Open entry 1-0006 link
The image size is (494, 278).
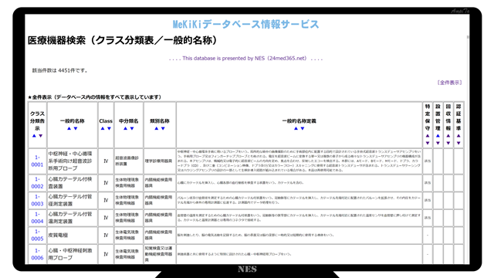(x=37, y=254)
